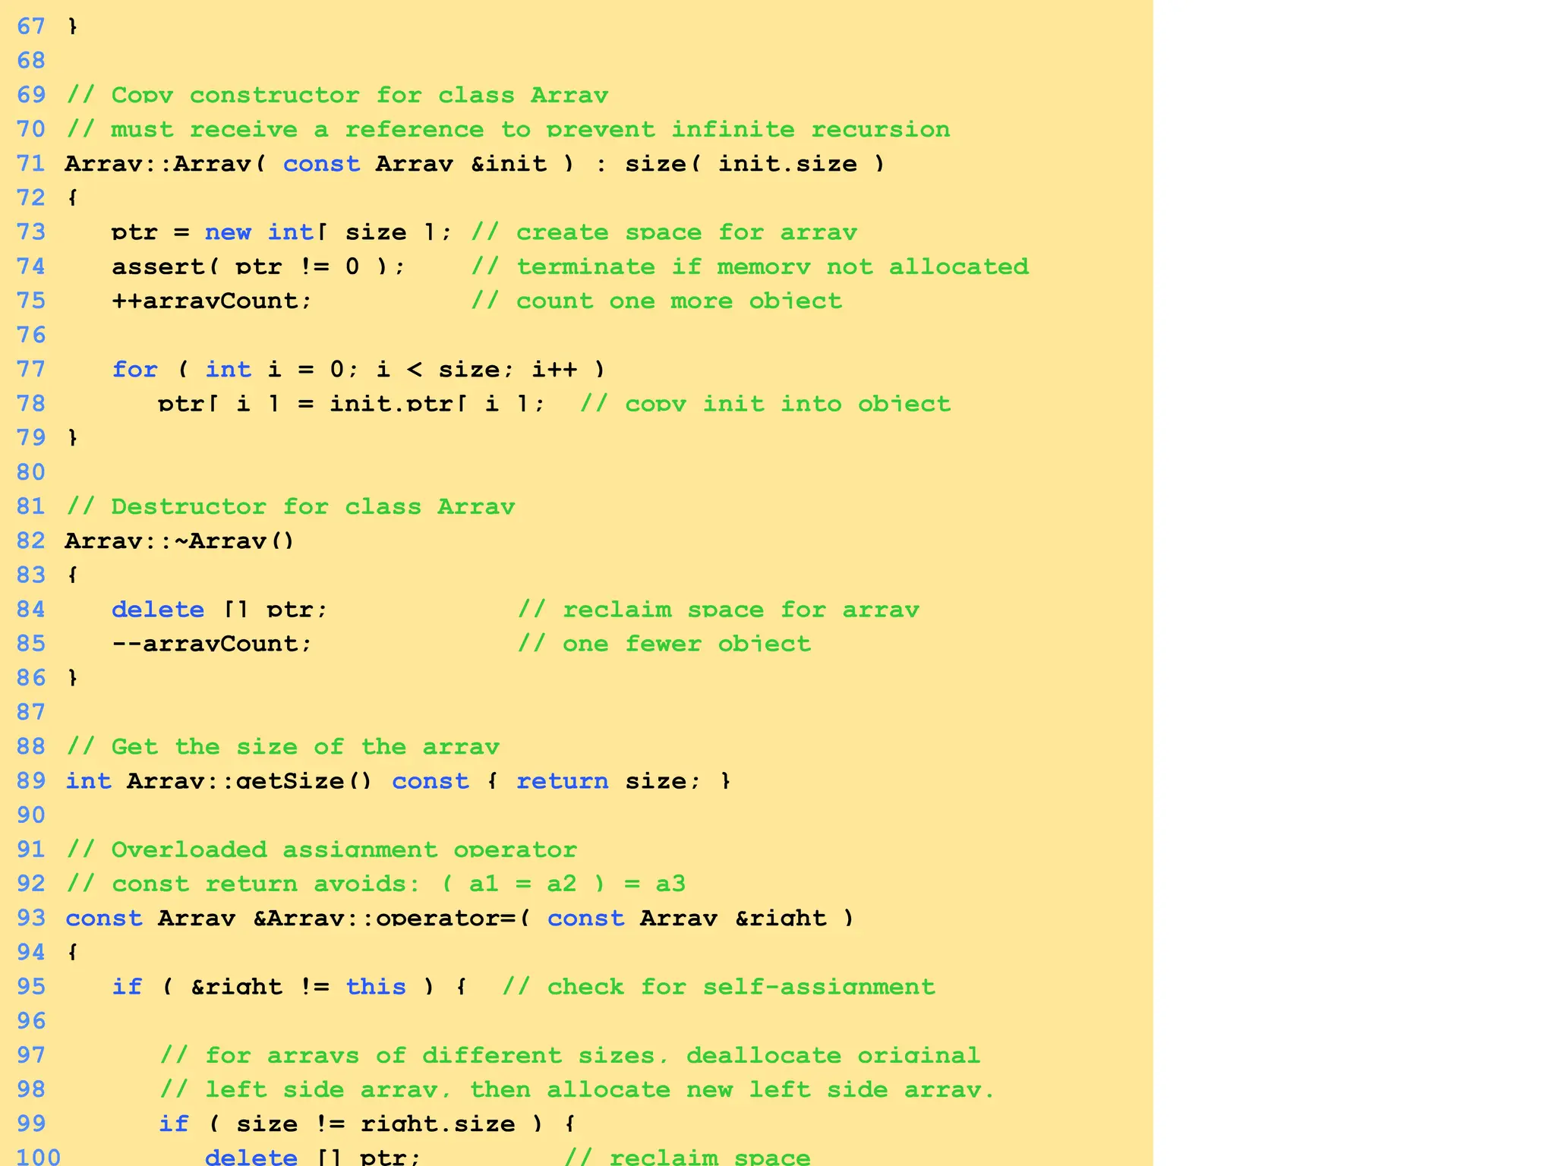Click 'delete [] ptr;' on line 100

[312, 1157]
